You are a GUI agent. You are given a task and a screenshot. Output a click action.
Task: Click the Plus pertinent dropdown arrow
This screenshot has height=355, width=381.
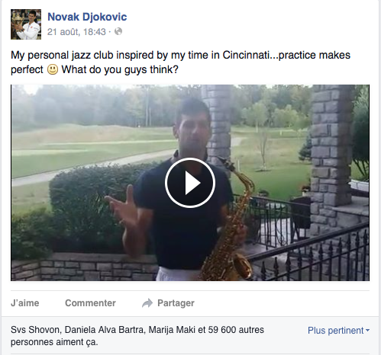click(x=367, y=331)
